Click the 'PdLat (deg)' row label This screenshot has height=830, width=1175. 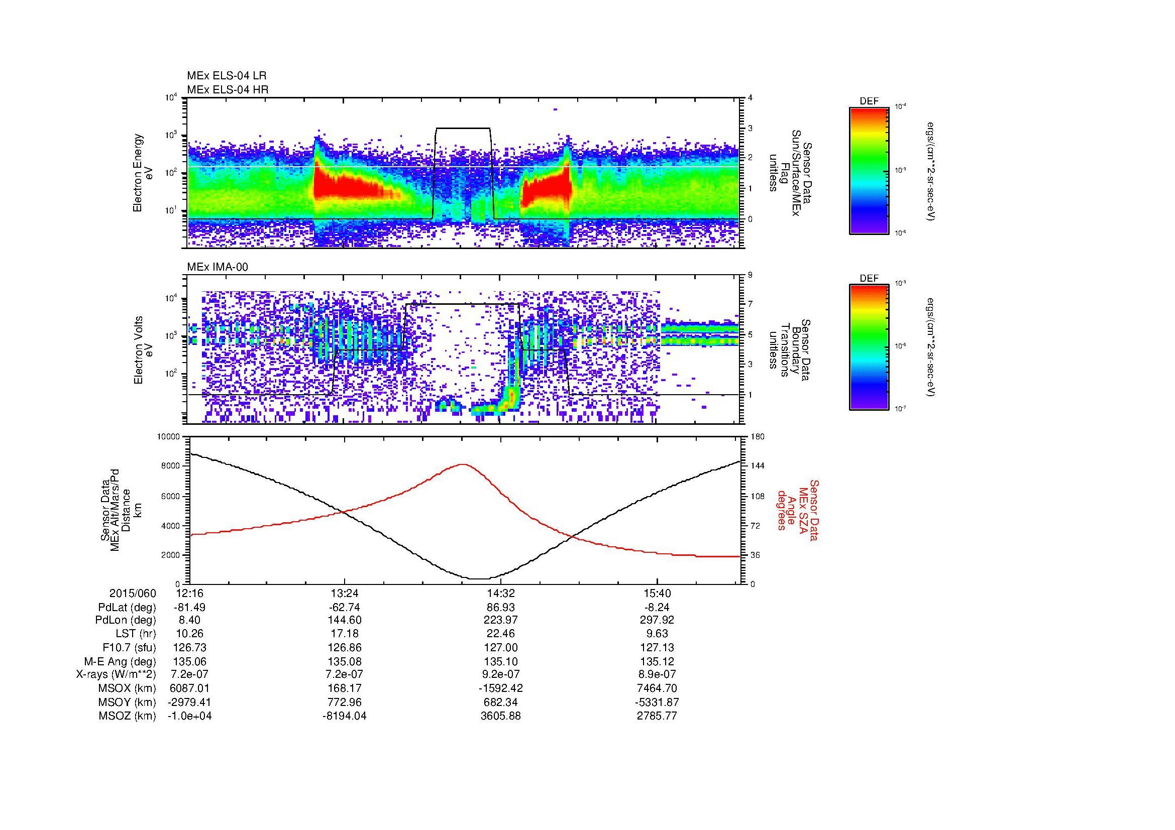click(x=128, y=608)
